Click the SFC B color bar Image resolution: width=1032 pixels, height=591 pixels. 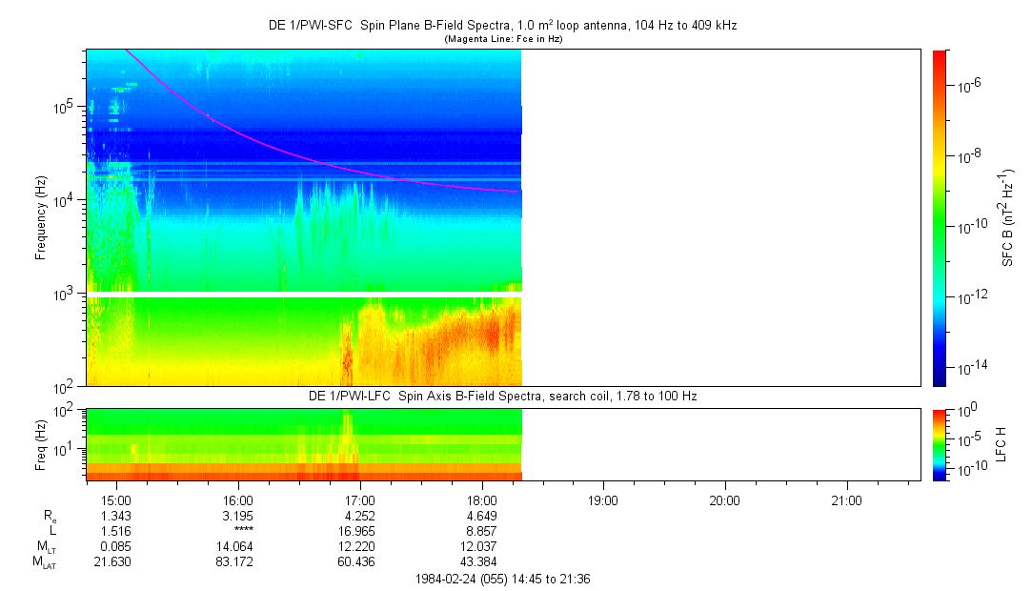(940, 217)
